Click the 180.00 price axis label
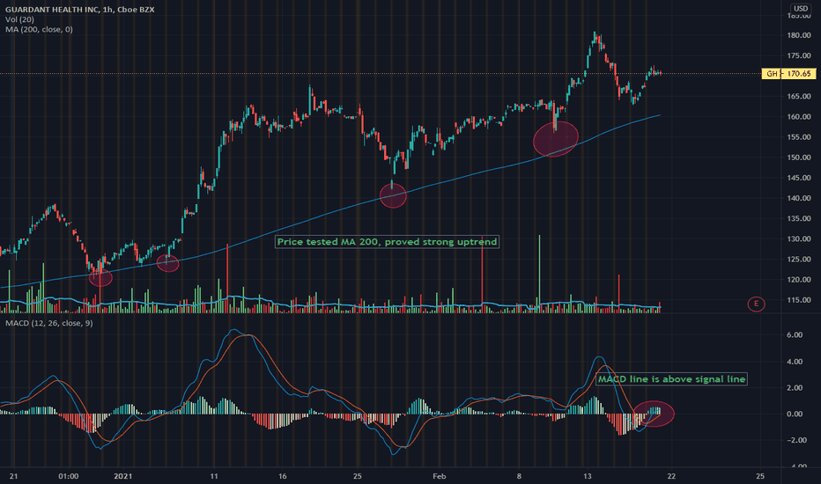 pos(799,35)
